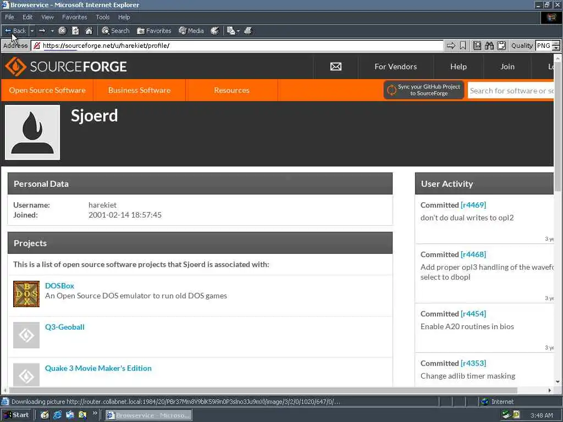Click the envelope newsletter icon

(336, 66)
